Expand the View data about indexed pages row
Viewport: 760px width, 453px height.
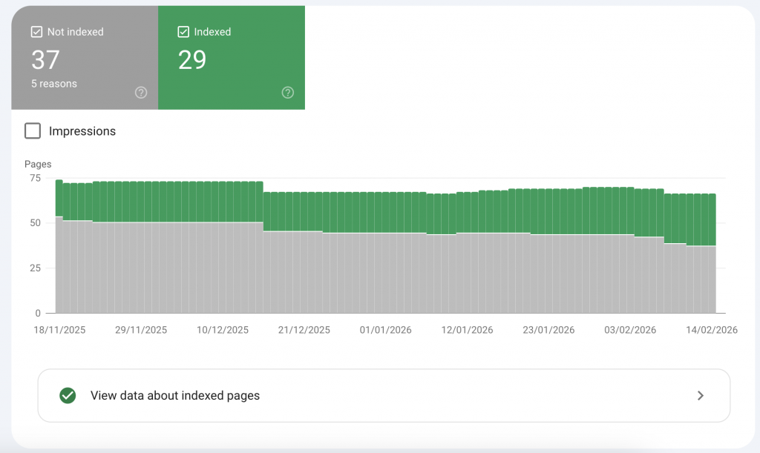coord(384,395)
